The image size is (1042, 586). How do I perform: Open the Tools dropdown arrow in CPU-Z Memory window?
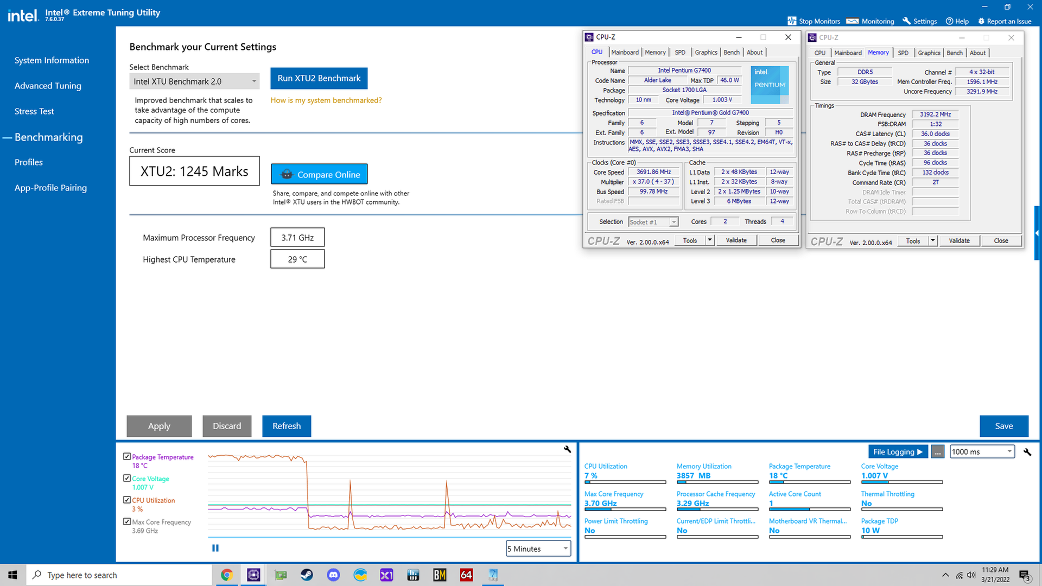click(932, 241)
